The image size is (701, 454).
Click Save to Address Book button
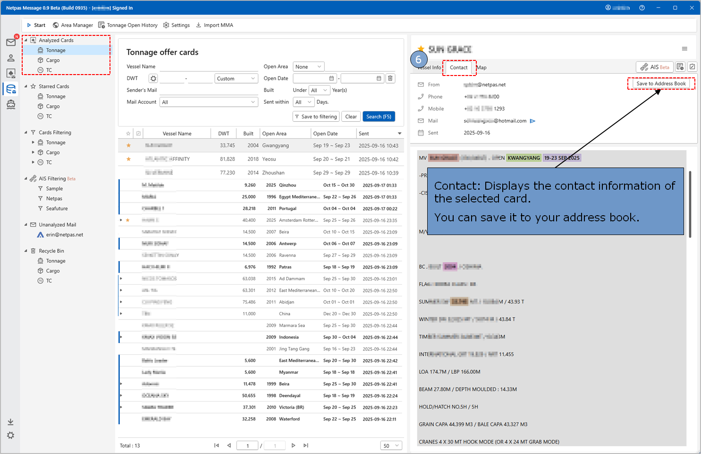[661, 84]
